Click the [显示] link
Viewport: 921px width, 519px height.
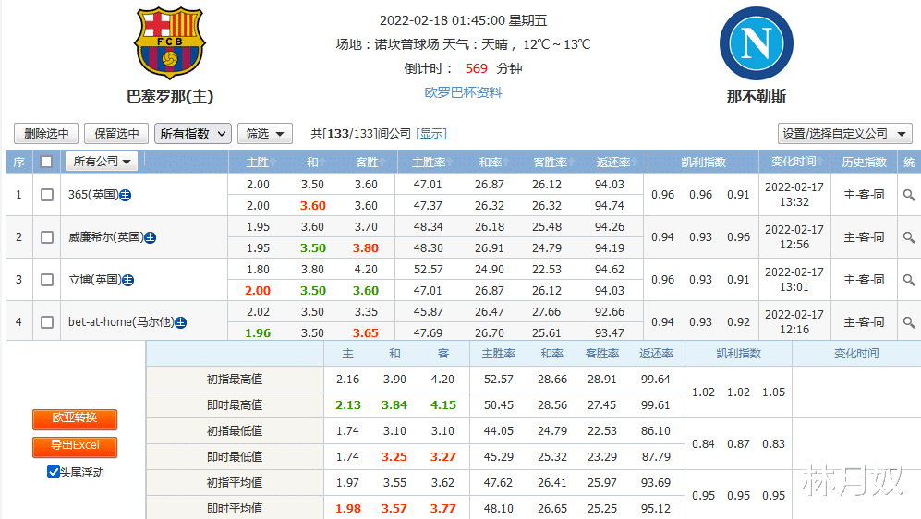pyautogui.click(x=431, y=134)
